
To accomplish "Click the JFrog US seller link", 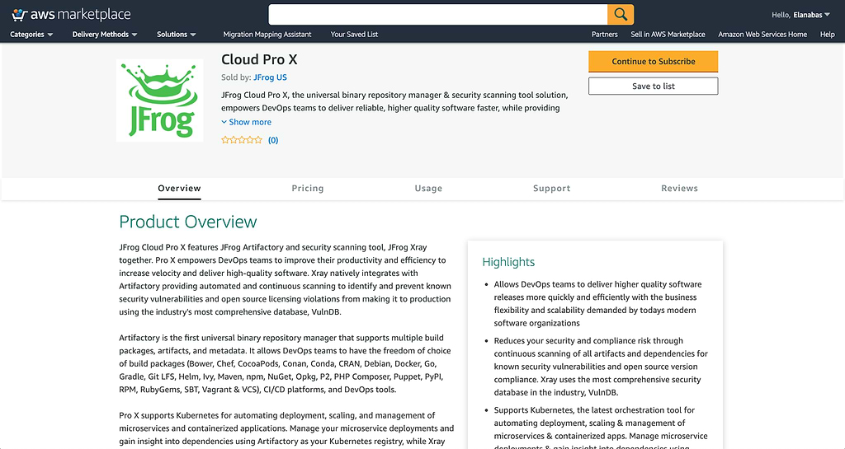I will (270, 77).
